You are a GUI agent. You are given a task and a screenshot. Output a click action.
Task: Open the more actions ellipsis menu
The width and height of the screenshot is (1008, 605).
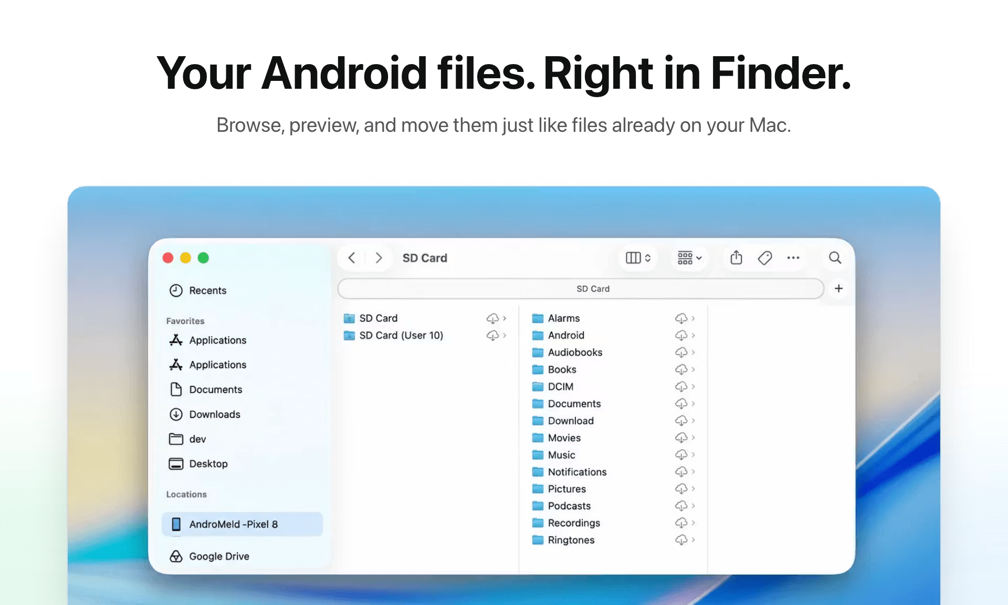pos(793,258)
